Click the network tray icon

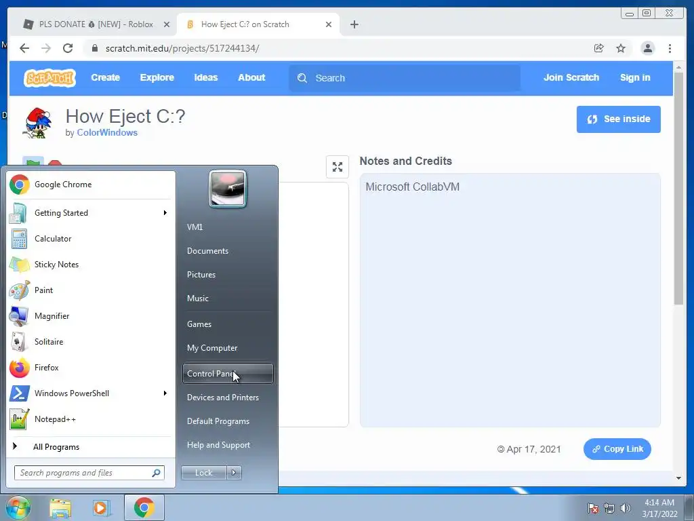(x=609, y=508)
